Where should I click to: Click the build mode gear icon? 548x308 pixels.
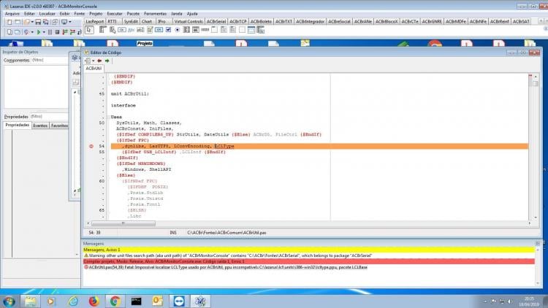point(26,32)
